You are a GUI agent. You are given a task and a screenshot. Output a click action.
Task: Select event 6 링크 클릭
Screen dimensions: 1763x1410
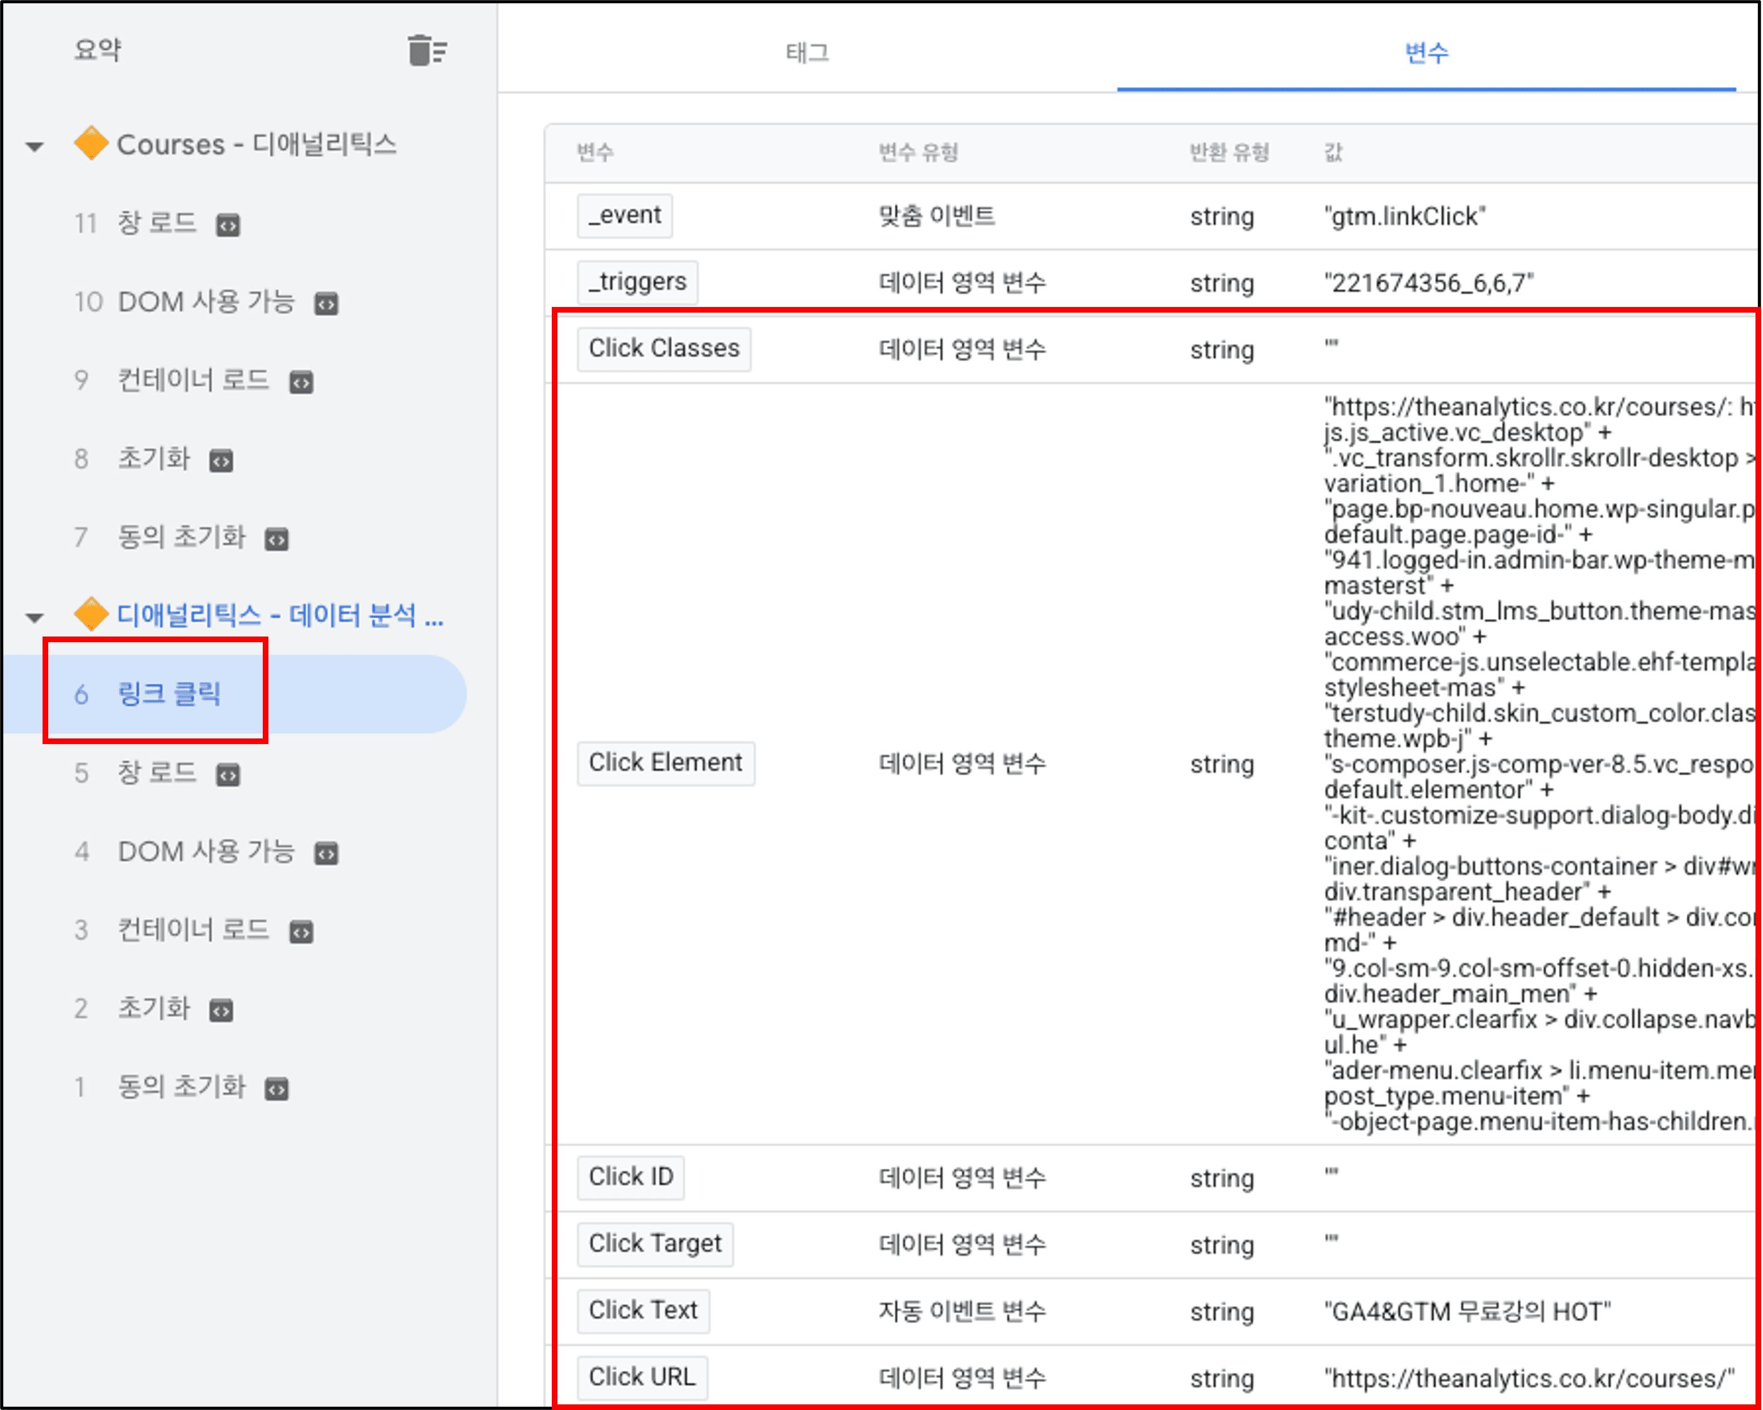tap(233, 694)
